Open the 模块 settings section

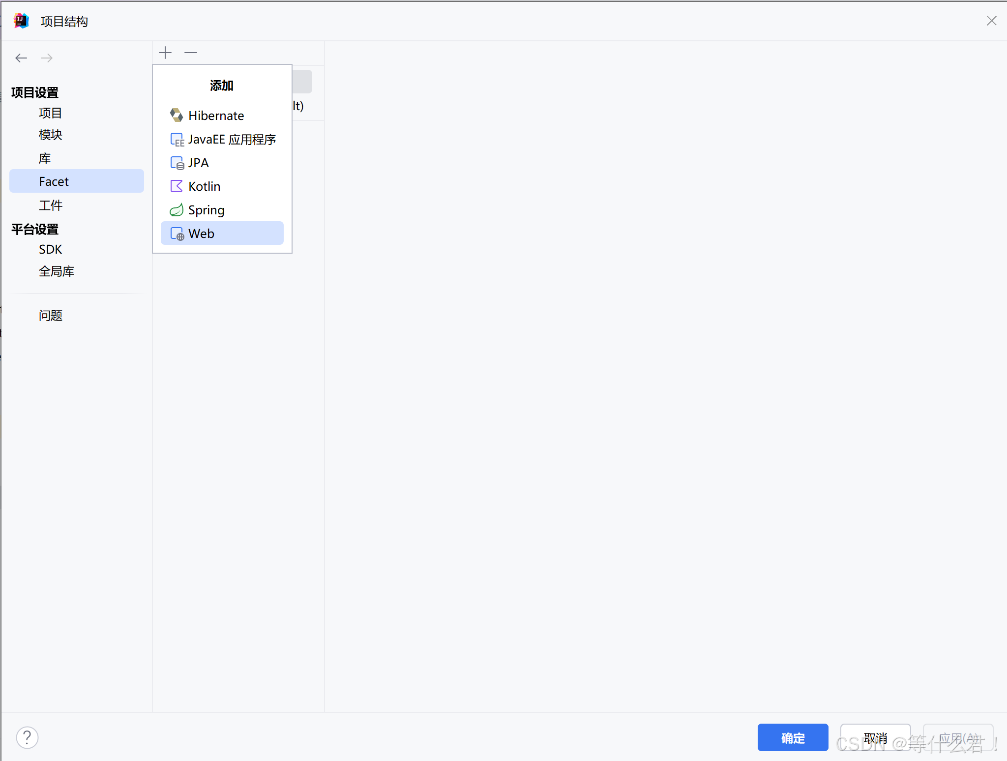coord(51,135)
